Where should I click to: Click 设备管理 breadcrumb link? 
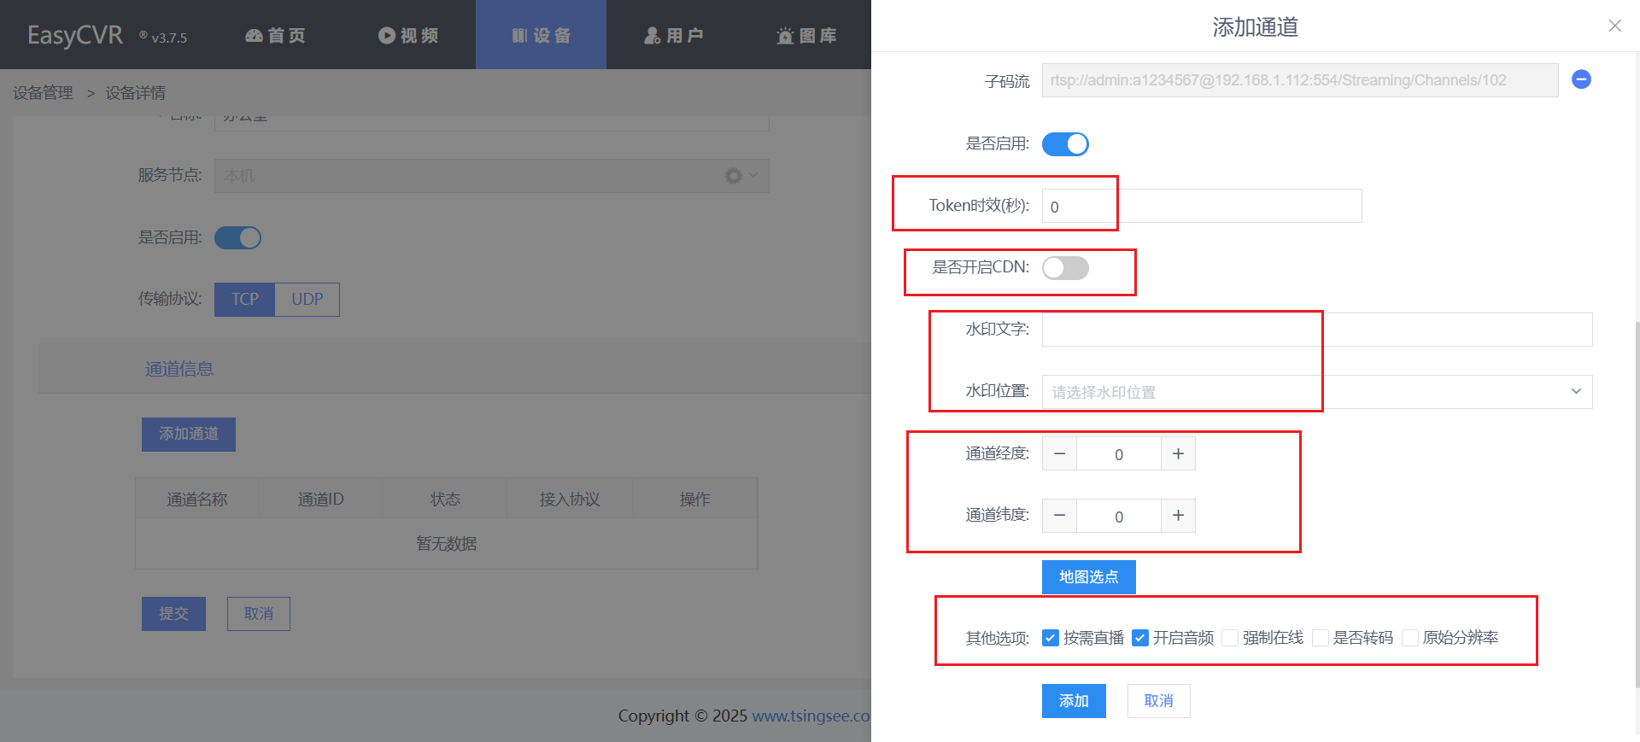43,93
